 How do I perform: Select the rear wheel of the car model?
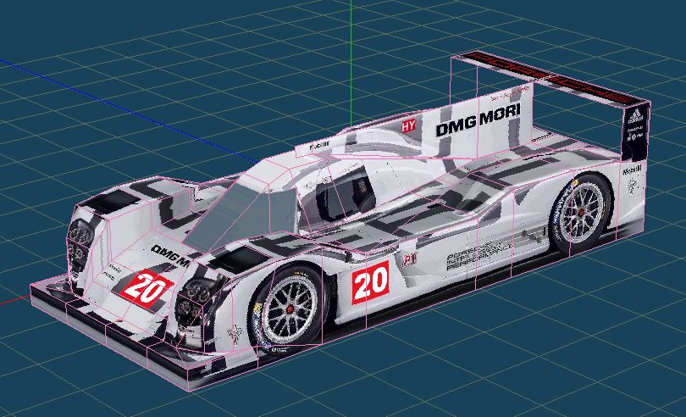click(581, 214)
